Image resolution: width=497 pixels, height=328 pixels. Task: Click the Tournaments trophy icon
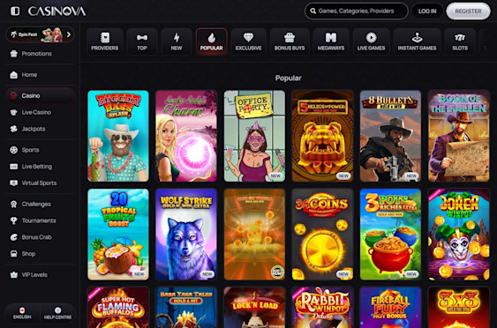[13, 220]
